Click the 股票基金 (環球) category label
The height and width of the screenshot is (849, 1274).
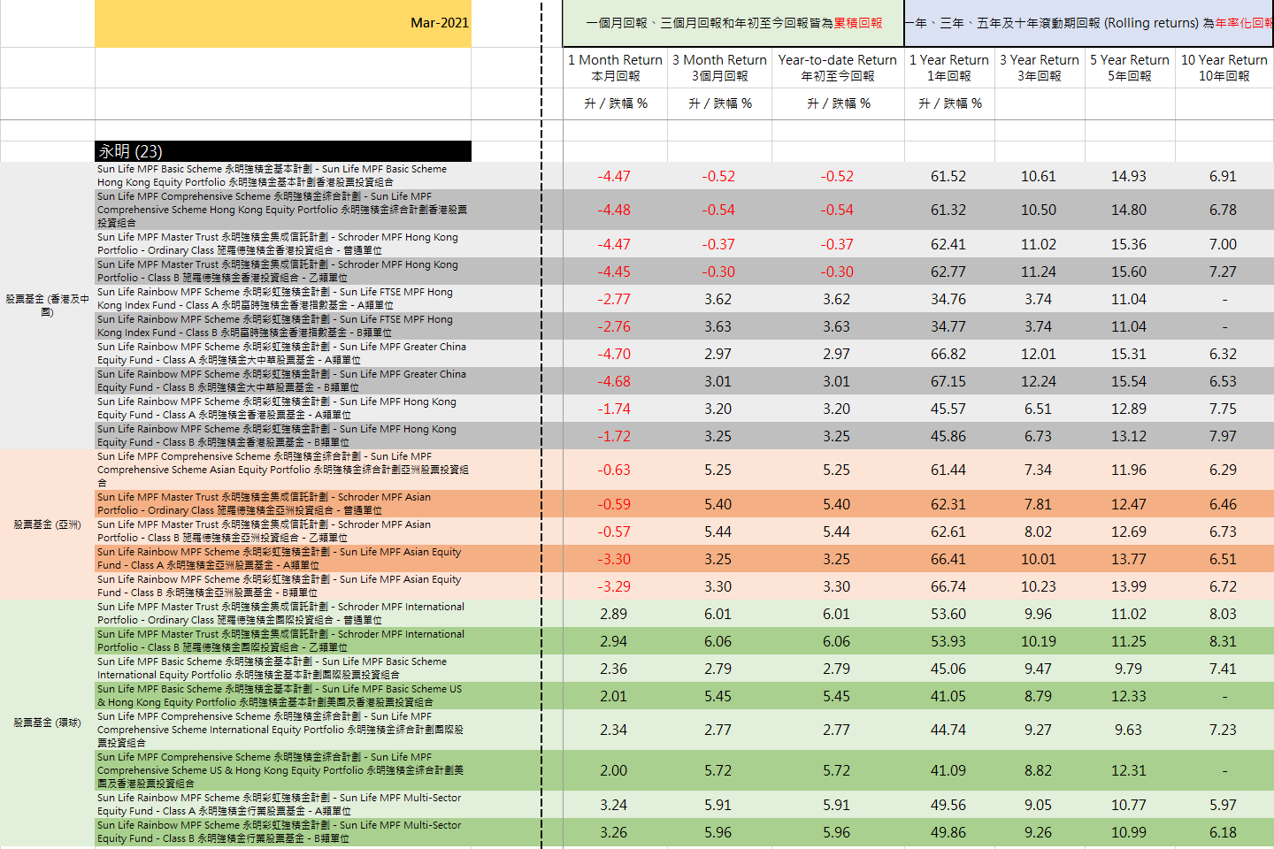coord(47,723)
